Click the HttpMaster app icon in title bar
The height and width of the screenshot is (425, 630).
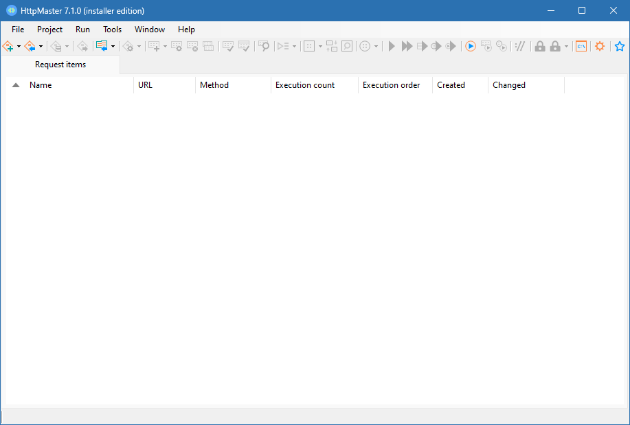click(12, 11)
